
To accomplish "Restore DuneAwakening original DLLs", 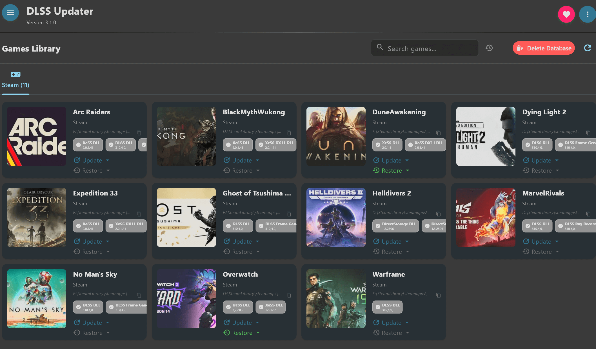I will tap(388, 170).
